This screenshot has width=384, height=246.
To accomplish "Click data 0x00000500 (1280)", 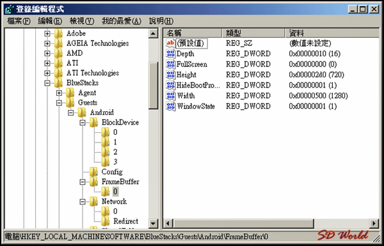I will pos(318,96).
